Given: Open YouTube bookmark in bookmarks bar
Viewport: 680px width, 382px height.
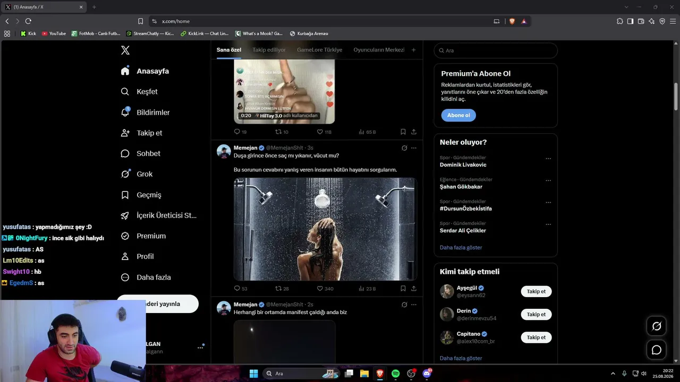Looking at the screenshot, I should click(54, 33).
